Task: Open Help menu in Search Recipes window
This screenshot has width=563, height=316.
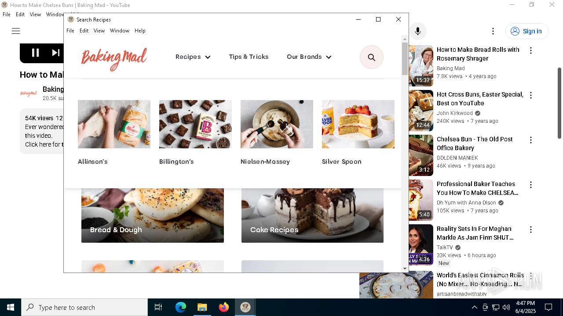Action: point(140,31)
